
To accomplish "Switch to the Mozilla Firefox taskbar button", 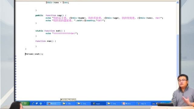I will pyautogui.click(x=54, y=104).
